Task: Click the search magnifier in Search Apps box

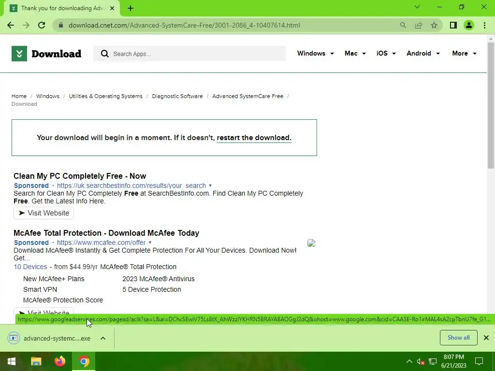Action: coord(104,54)
